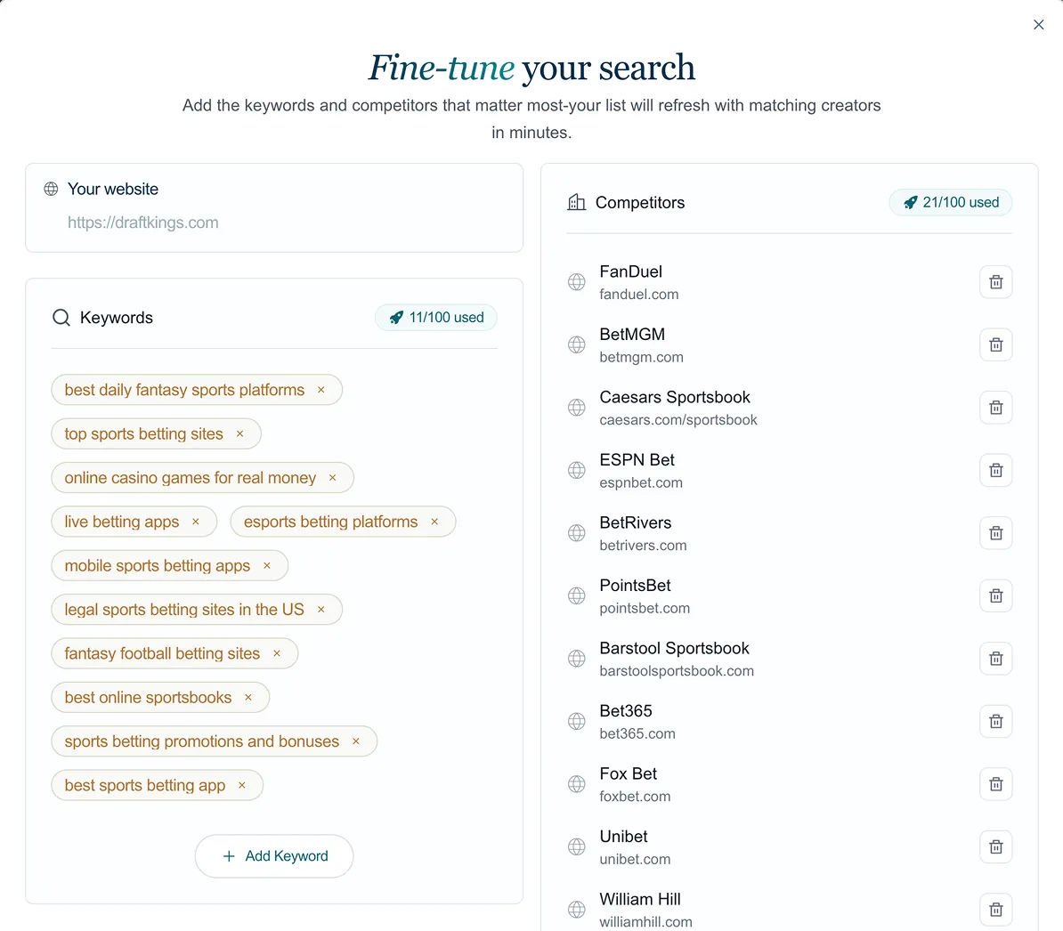Click the BetRivers competitor name
This screenshot has width=1063, height=931.
point(636,522)
